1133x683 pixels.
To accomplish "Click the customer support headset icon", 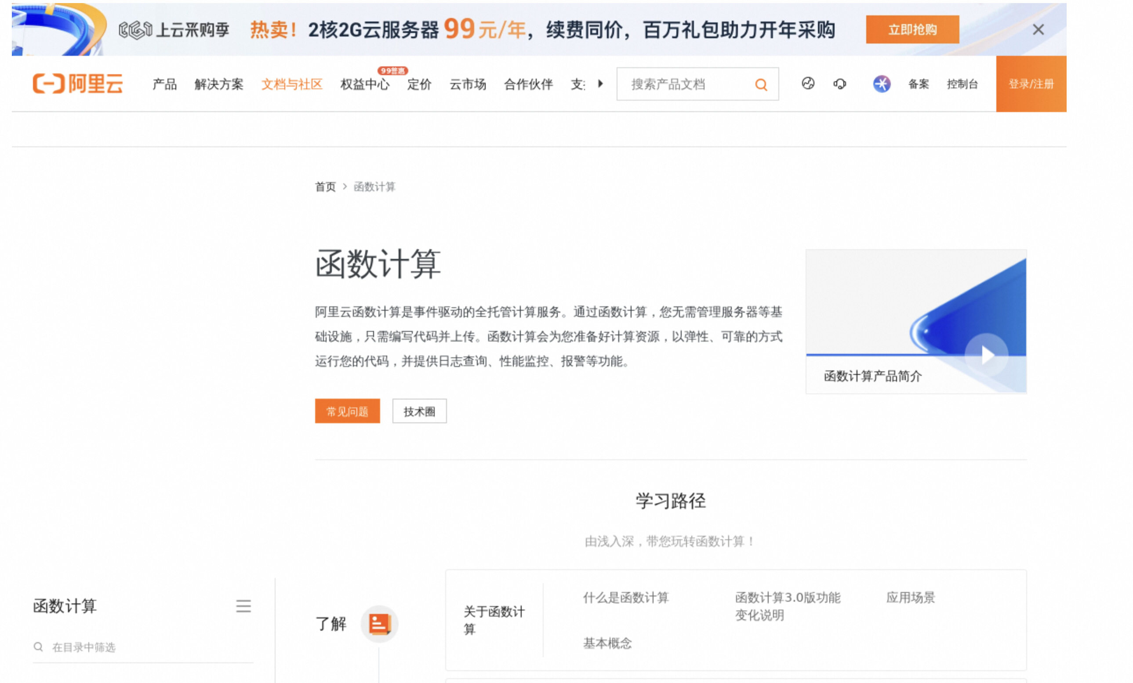I will pyautogui.click(x=840, y=84).
